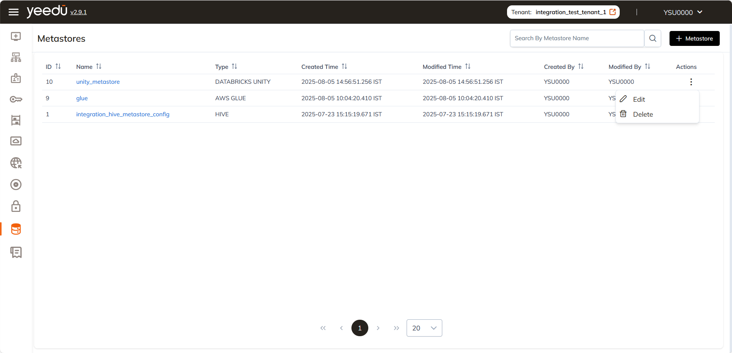The image size is (732, 353).
Task: Sort table by Type column
Action: click(x=234, y=67)
